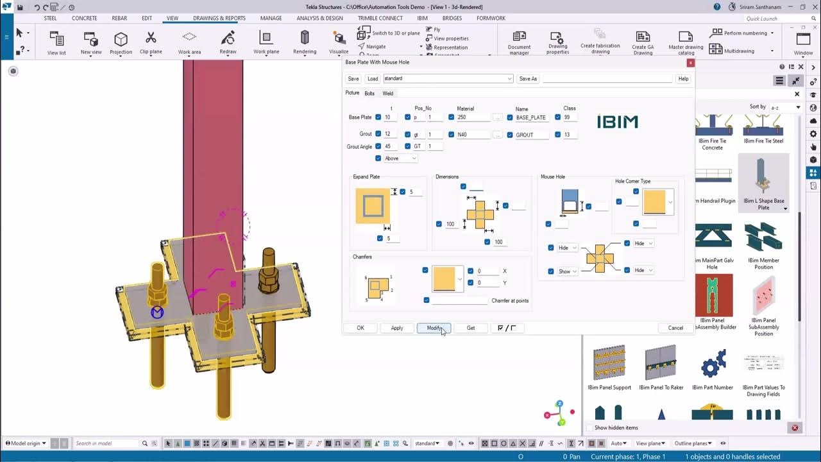821x462 pixels.
Task: Open the Work plane tool
Action: (x=266, y=43)
